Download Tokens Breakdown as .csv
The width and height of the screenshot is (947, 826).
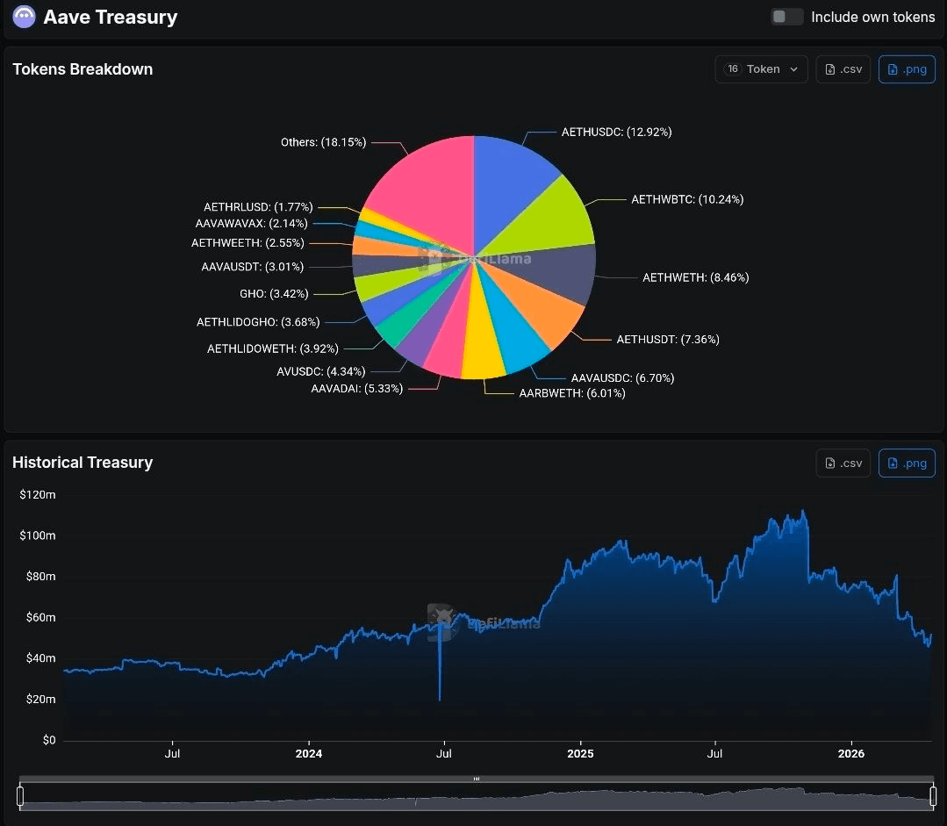(843, 69)
